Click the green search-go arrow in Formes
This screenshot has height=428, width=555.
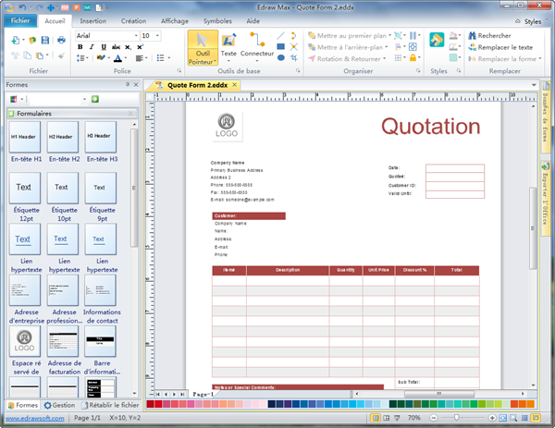pos(95,99)
